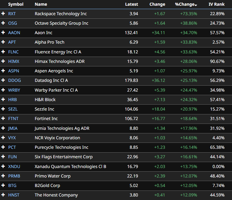The width and height of the screenshot is (232, 200).
Task: Click the +73.35% change value
Action: (x=189, y=14)
